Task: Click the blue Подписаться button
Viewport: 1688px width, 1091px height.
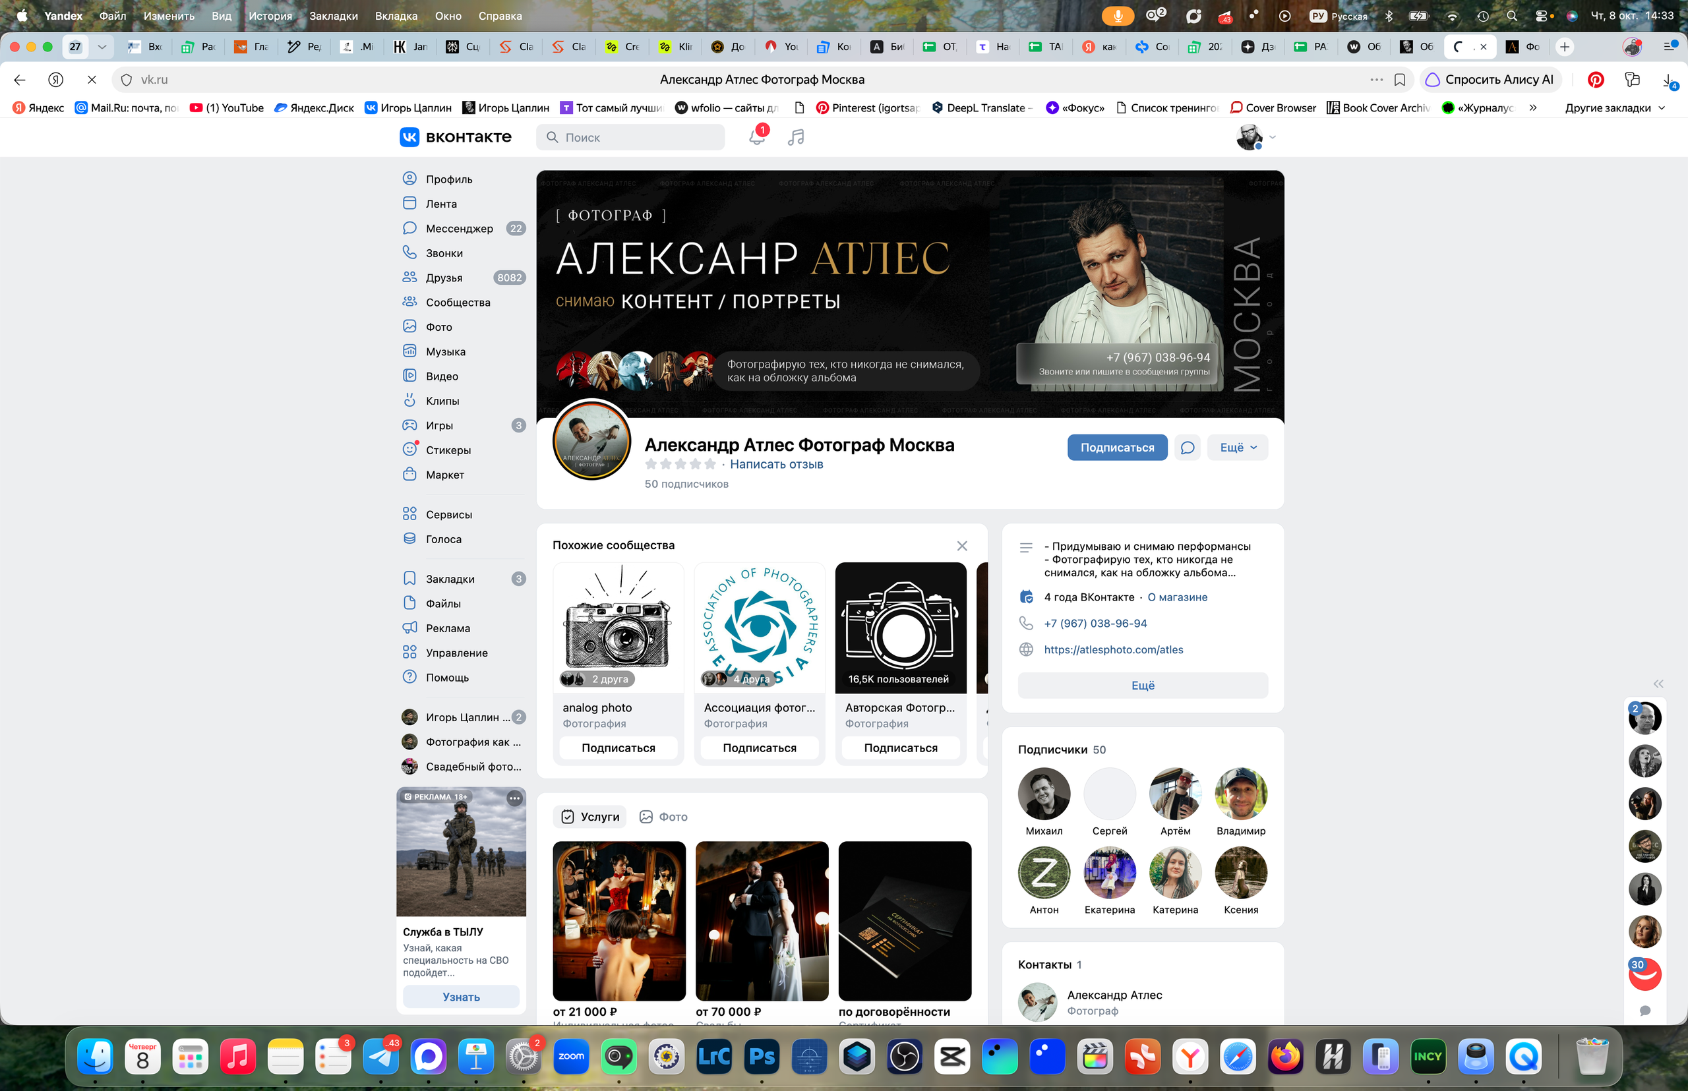Action: 1117,448
